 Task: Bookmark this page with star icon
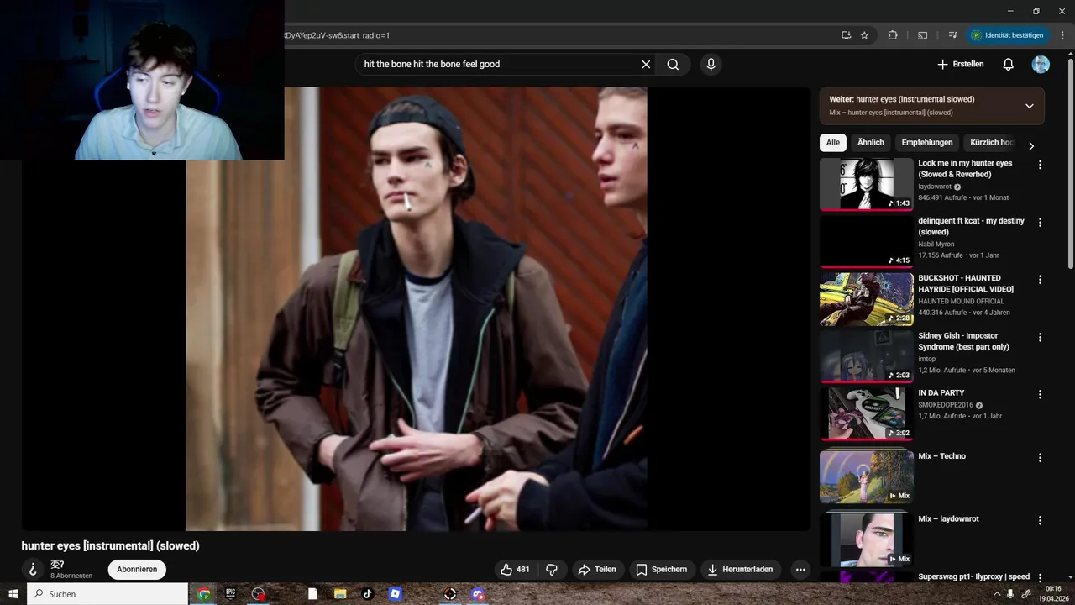tap(864, 35)
